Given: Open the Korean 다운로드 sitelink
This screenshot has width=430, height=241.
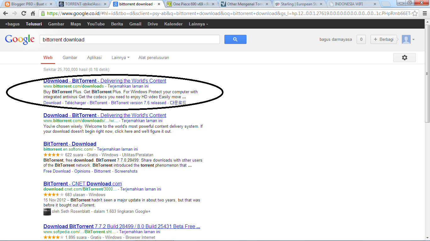Looking at the screenshot, I should 178,103.
